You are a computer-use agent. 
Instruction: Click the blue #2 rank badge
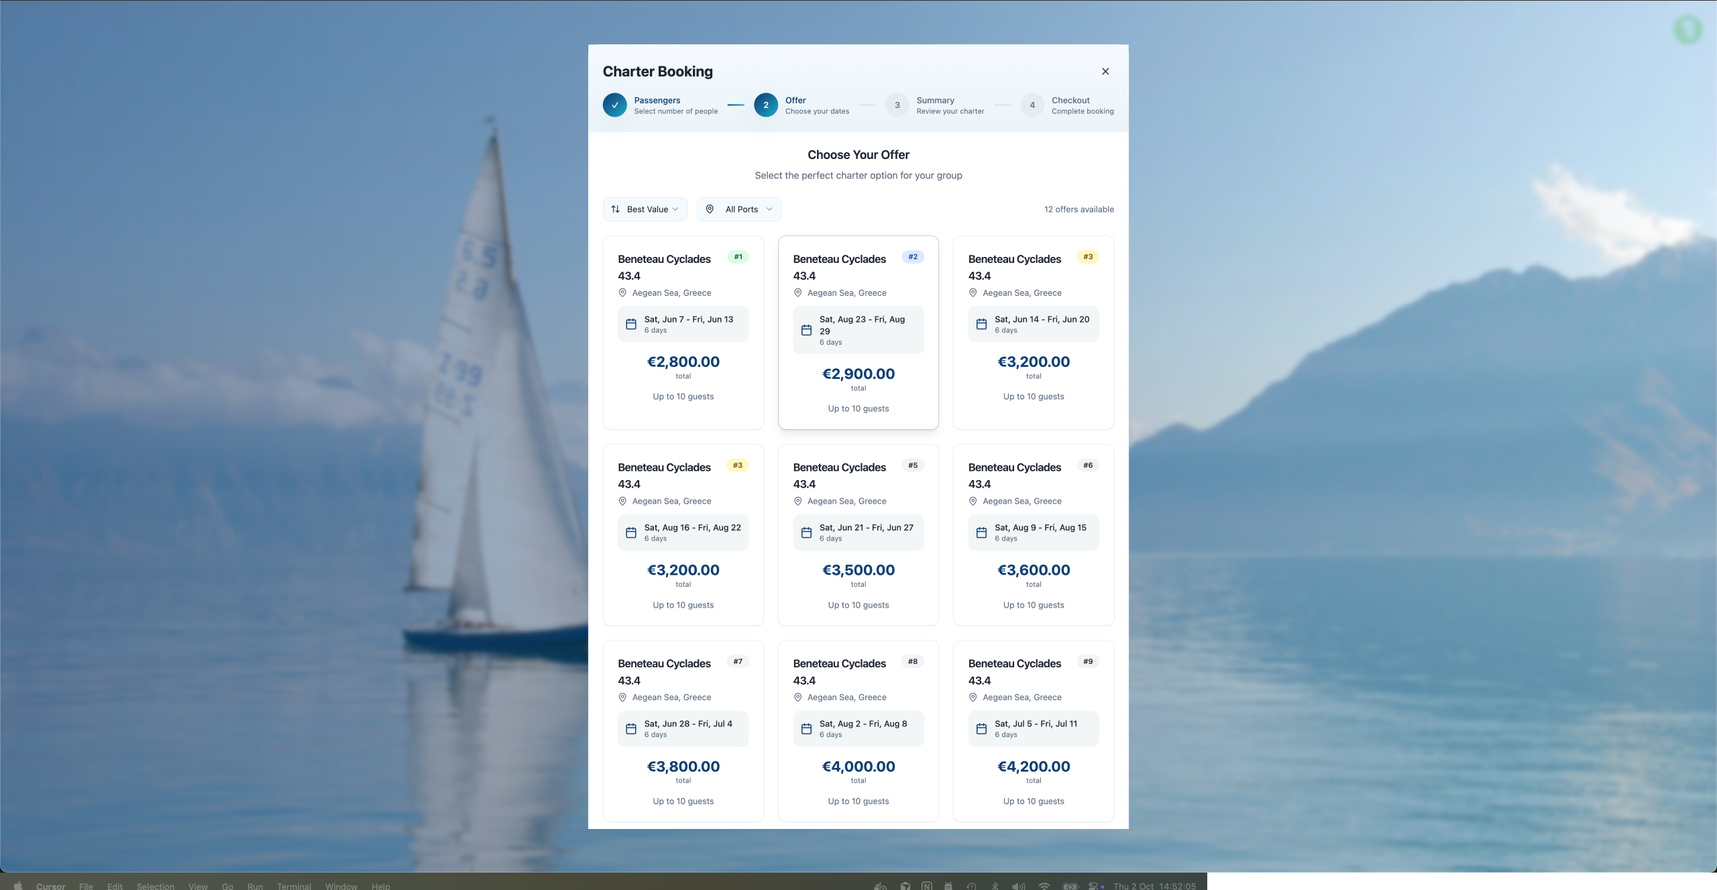pyautogui.click(x=913, y=257)
